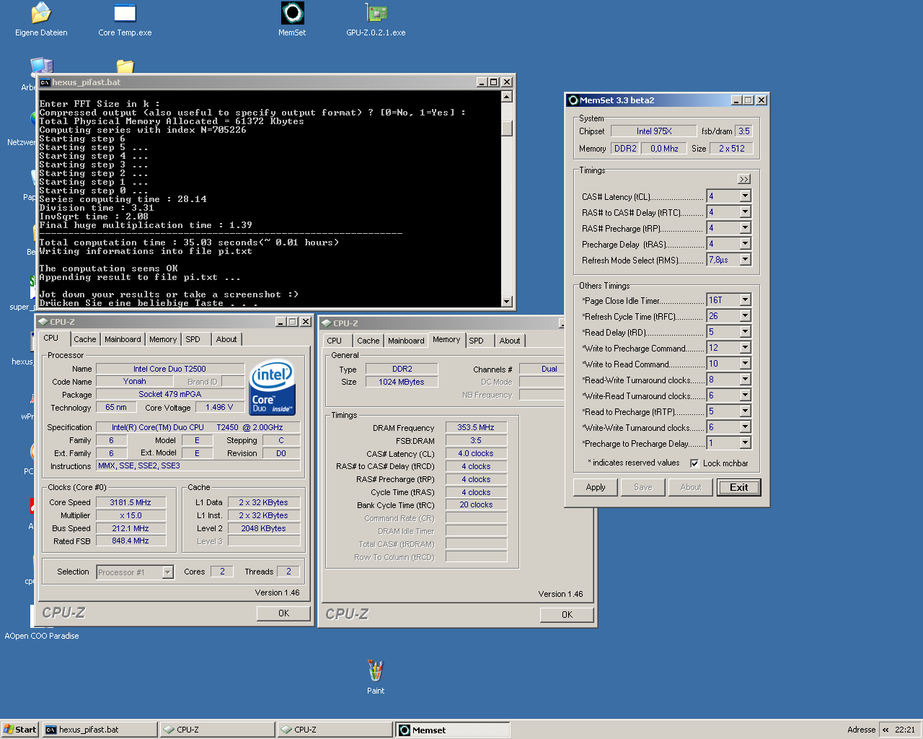The width and height of the screenshot is (923, 739).
Task: Open the Refresh Mode Select dropdown
Action: coord(745,260)
